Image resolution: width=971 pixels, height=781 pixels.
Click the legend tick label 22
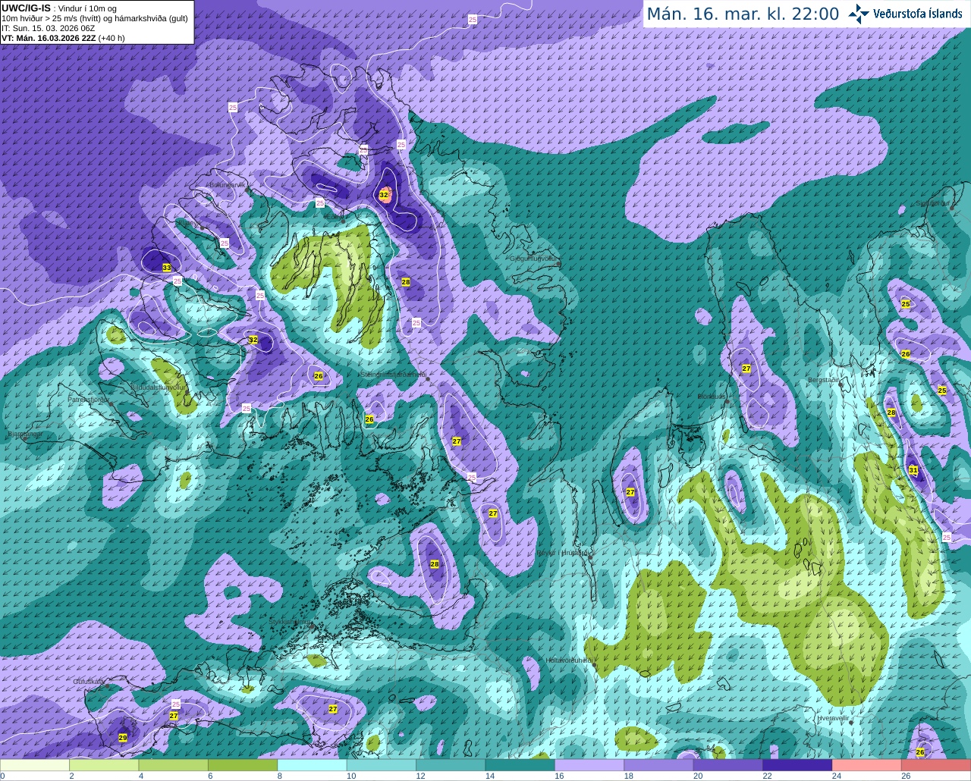click(x=767, y=776)
